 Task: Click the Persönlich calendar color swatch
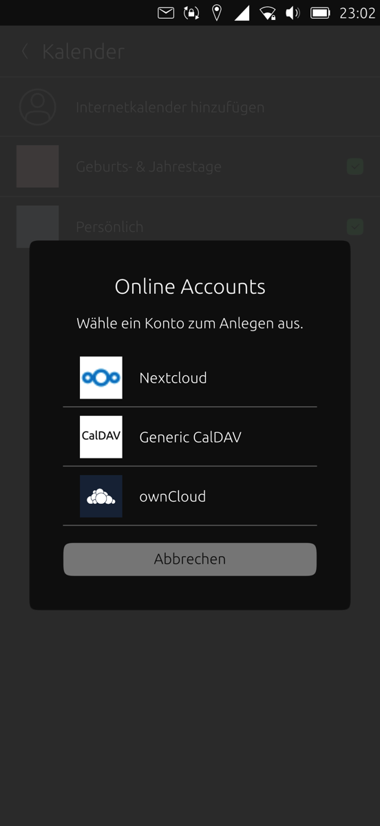(x=37, y=226)
